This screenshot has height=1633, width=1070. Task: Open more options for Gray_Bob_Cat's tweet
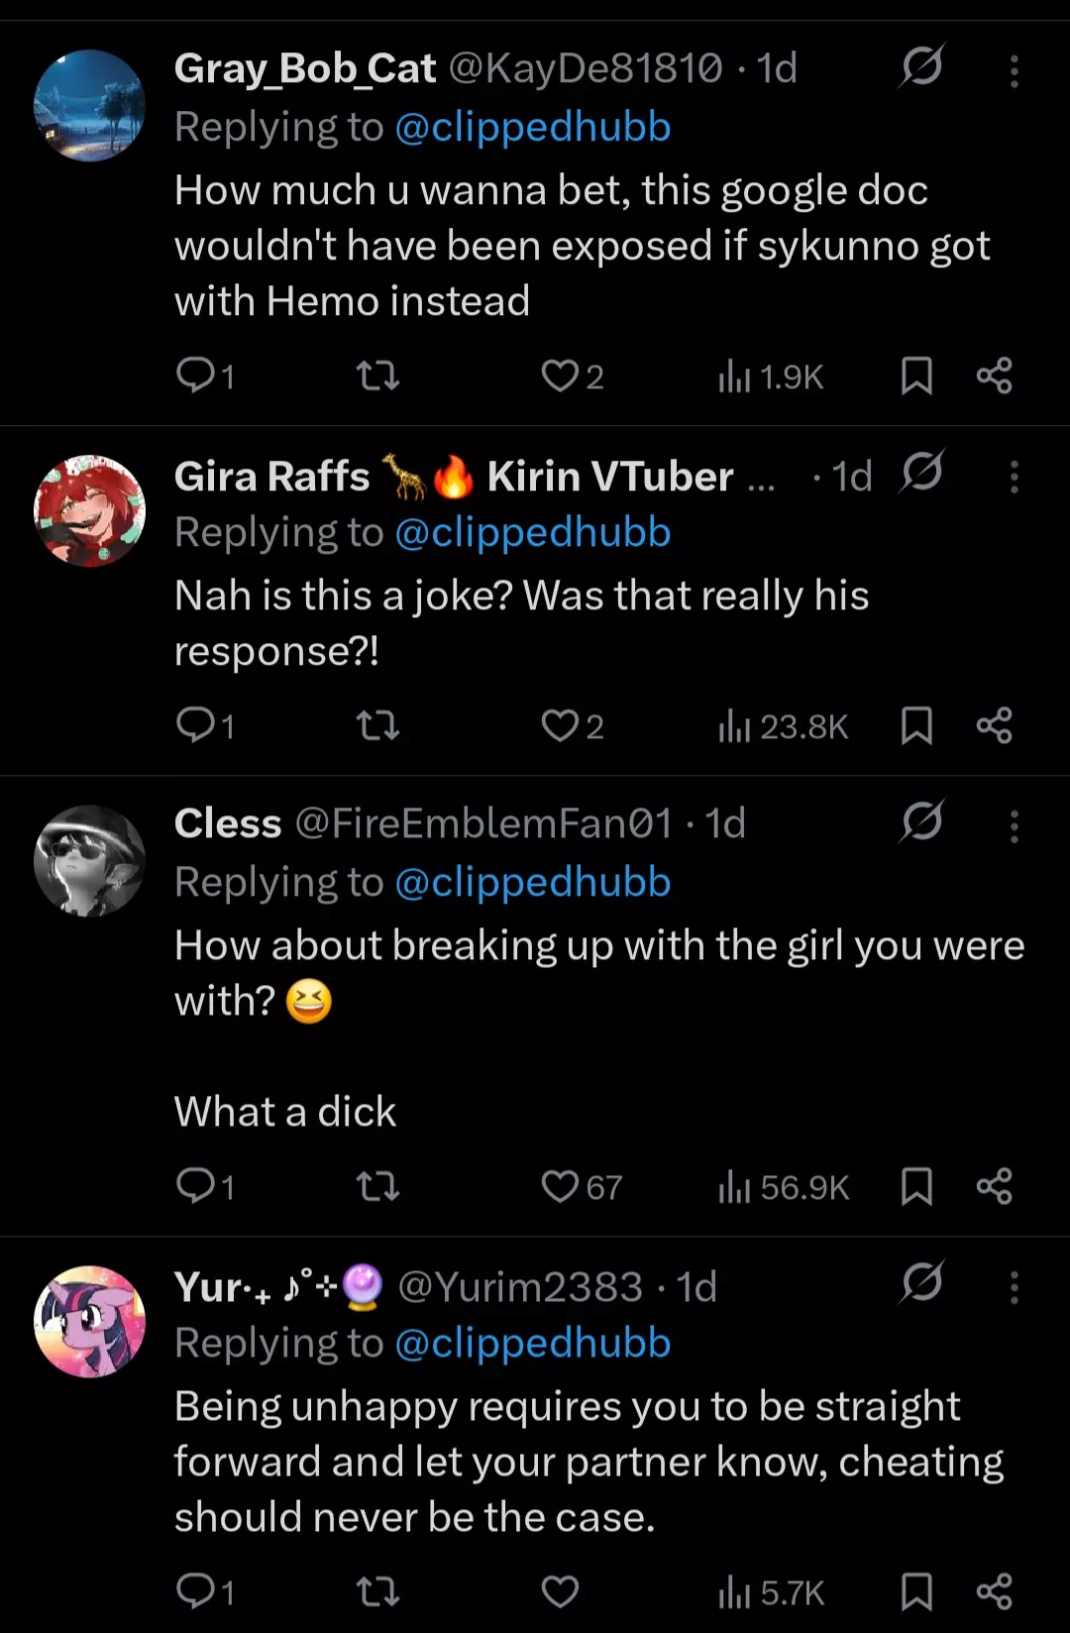1014,71
